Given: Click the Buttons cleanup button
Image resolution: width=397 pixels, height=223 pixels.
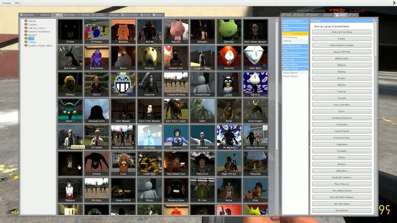Looking at the screenshot, I should [x=342, y=85].
